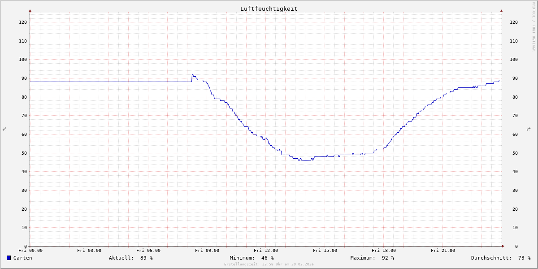
Task: Click the left y-axis label '90'
Action: click(x=24, y=78)
